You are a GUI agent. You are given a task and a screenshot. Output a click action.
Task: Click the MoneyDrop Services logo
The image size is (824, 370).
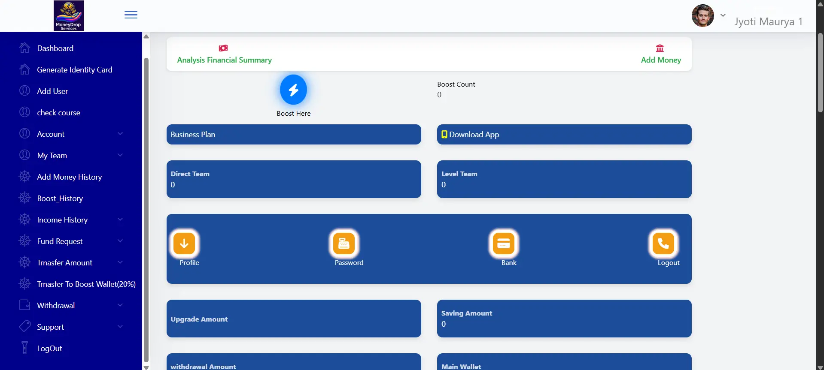click(x=69, y=16)
